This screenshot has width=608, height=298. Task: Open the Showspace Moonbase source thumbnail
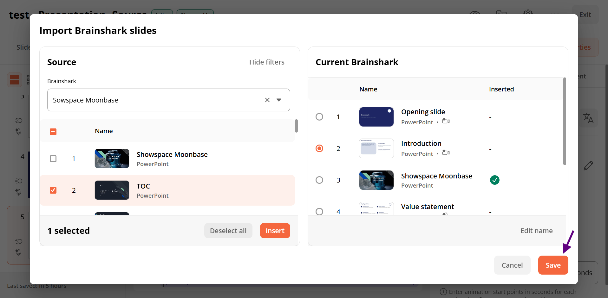point(112,158)
